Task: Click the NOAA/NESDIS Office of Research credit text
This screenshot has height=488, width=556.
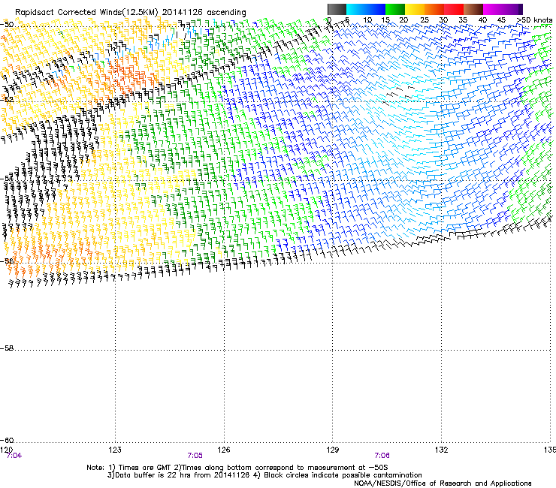Action: point(443,483)
